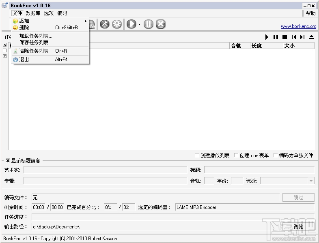Open the 数据库 menu
319x243 pixels.
pyautogui.click(x=33, y=13)
